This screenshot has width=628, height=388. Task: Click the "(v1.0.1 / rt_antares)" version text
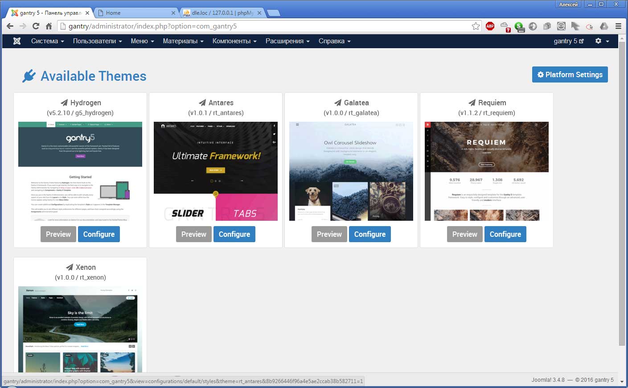[x=216, y=113]
